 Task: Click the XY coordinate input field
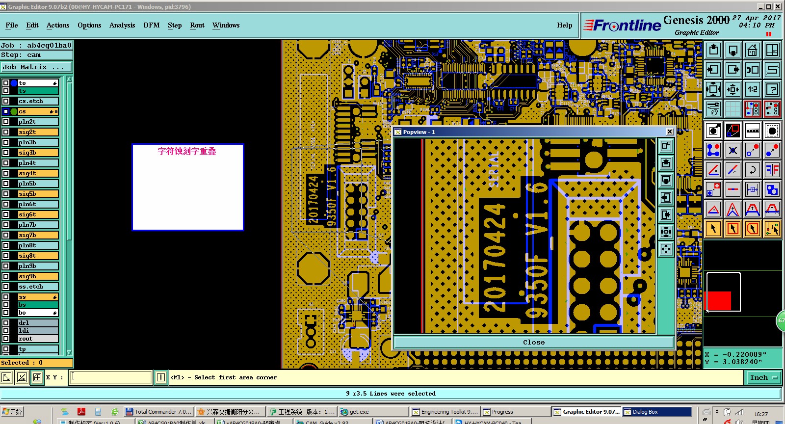110,377
